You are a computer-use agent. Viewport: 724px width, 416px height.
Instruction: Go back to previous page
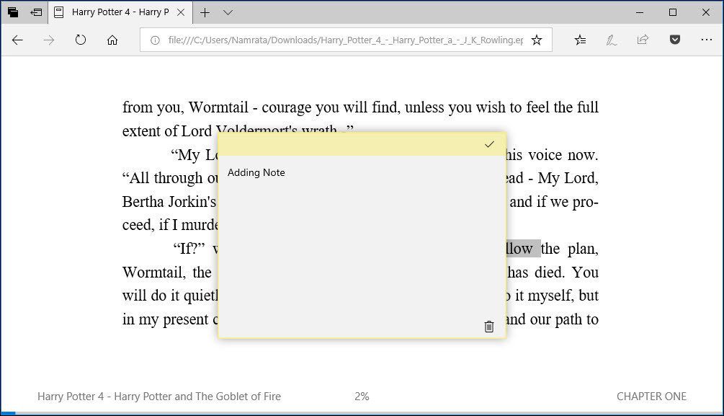point(17,40)
